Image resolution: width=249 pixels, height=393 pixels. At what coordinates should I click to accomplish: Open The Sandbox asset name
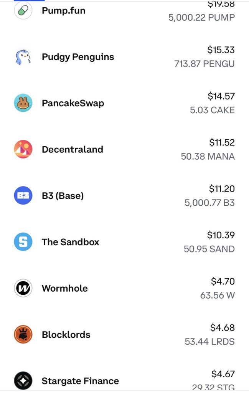pyautogui.click(x=71, y=242)
